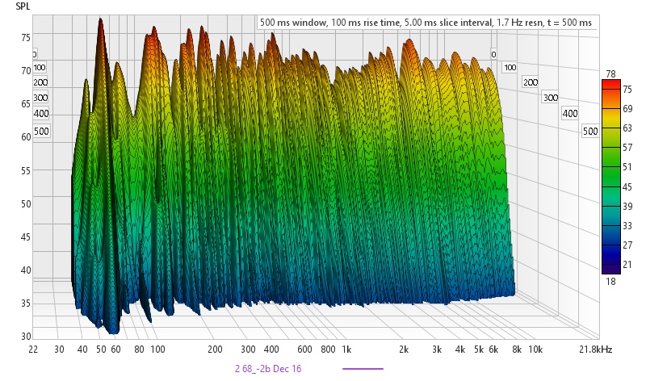The width and height of the screenshot is (646, 381).
Task: Click the 500 label on right time axis
Action: 589,131
